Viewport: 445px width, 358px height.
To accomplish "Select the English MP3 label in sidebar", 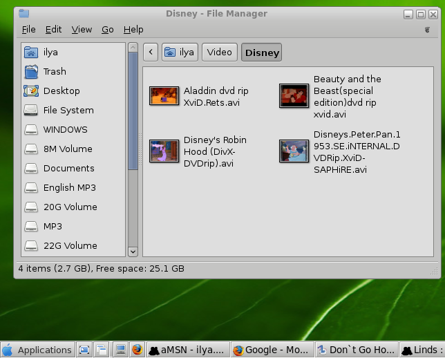I will (x=70, y=187).
